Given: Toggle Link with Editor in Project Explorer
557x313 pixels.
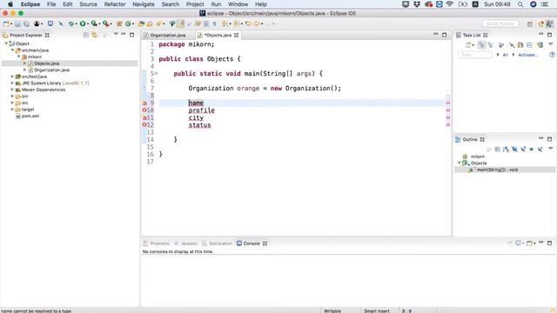Looking at the screenshot, I should [94, 35].
